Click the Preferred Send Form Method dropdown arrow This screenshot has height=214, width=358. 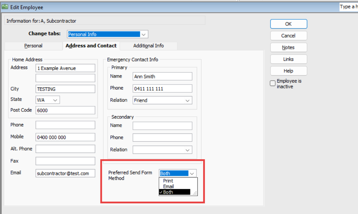click(x=192, y=173)
